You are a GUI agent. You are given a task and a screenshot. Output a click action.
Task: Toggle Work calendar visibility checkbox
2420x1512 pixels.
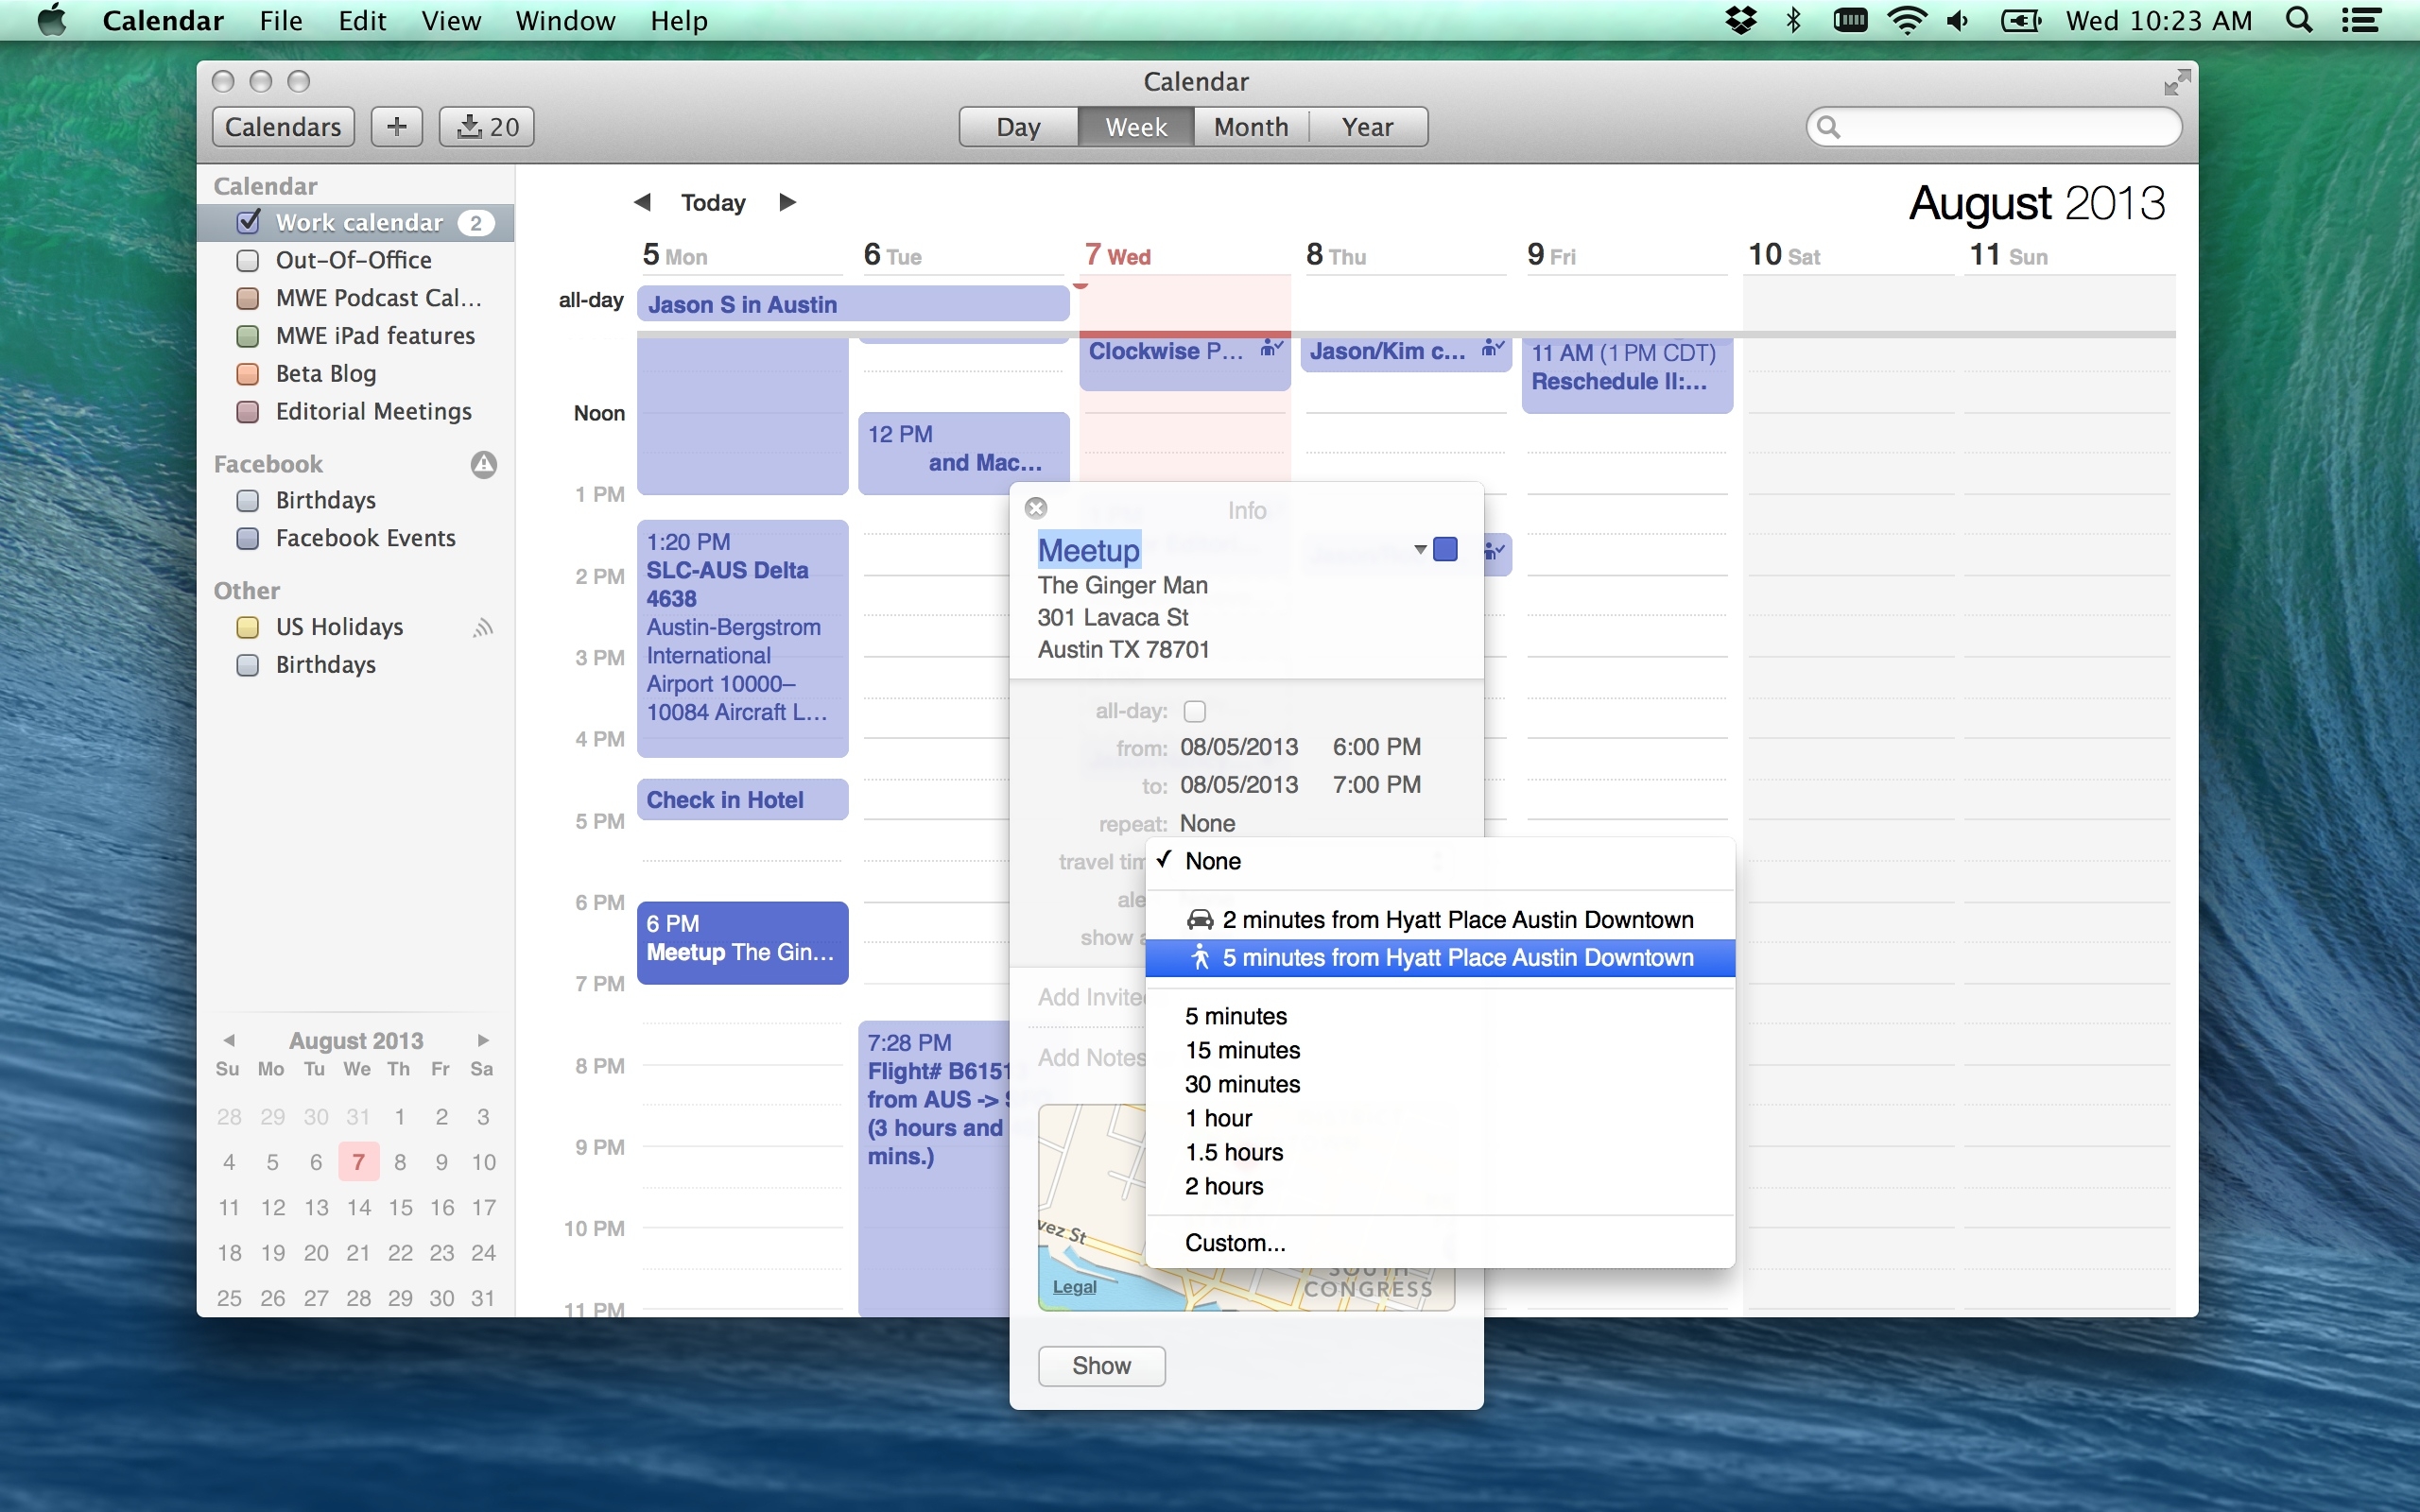click(250, 221)
